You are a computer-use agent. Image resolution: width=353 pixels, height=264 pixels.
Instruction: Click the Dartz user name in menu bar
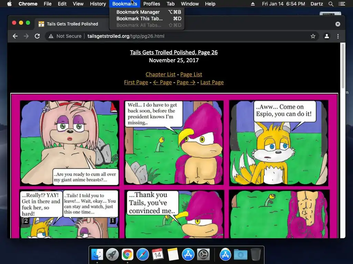pos(316,4)
